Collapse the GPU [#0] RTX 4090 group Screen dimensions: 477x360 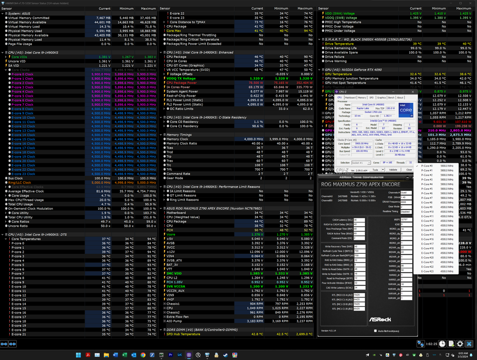click(319, 70)
